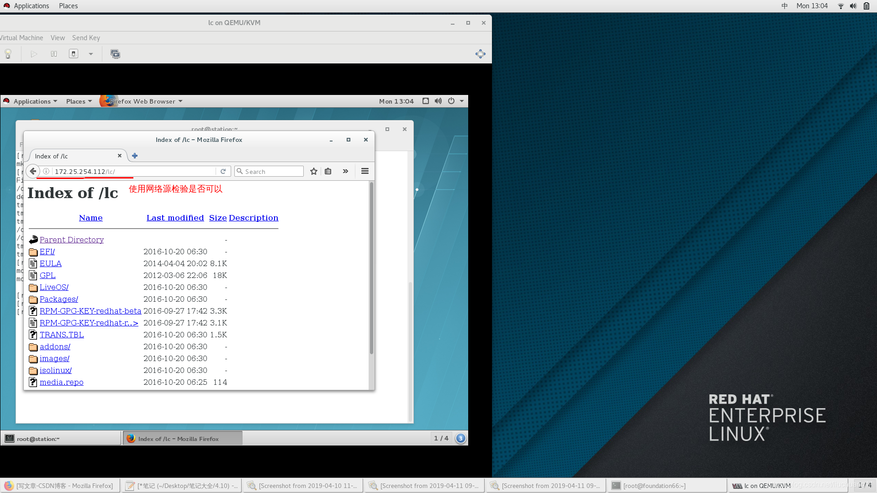The width and height of the screenshot is (877, 493).
Task: Pause the virtual machine with pause icon
Action: (54, 54)
